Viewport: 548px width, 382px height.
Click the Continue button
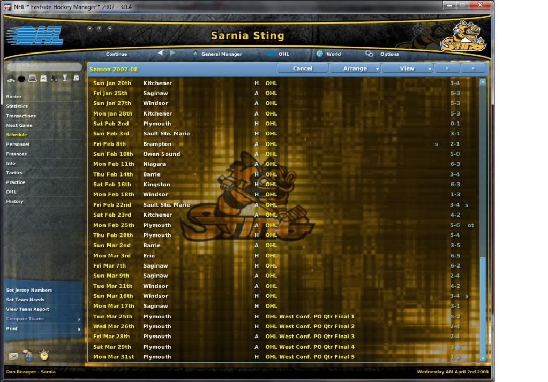[x=116, y=54]
